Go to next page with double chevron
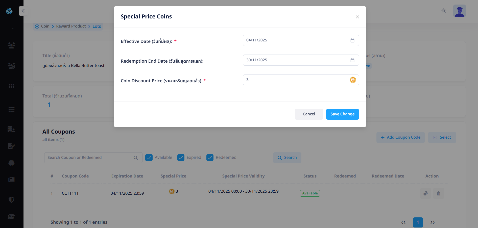The image size is (478, 228). coord(433,222)
